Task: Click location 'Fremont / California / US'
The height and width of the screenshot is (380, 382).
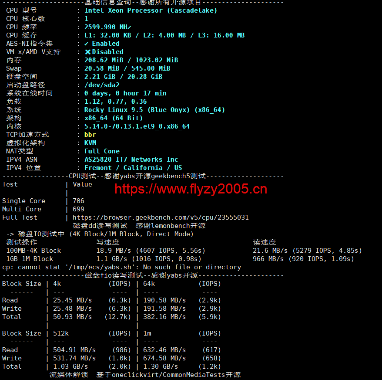Action: point(133,168)
